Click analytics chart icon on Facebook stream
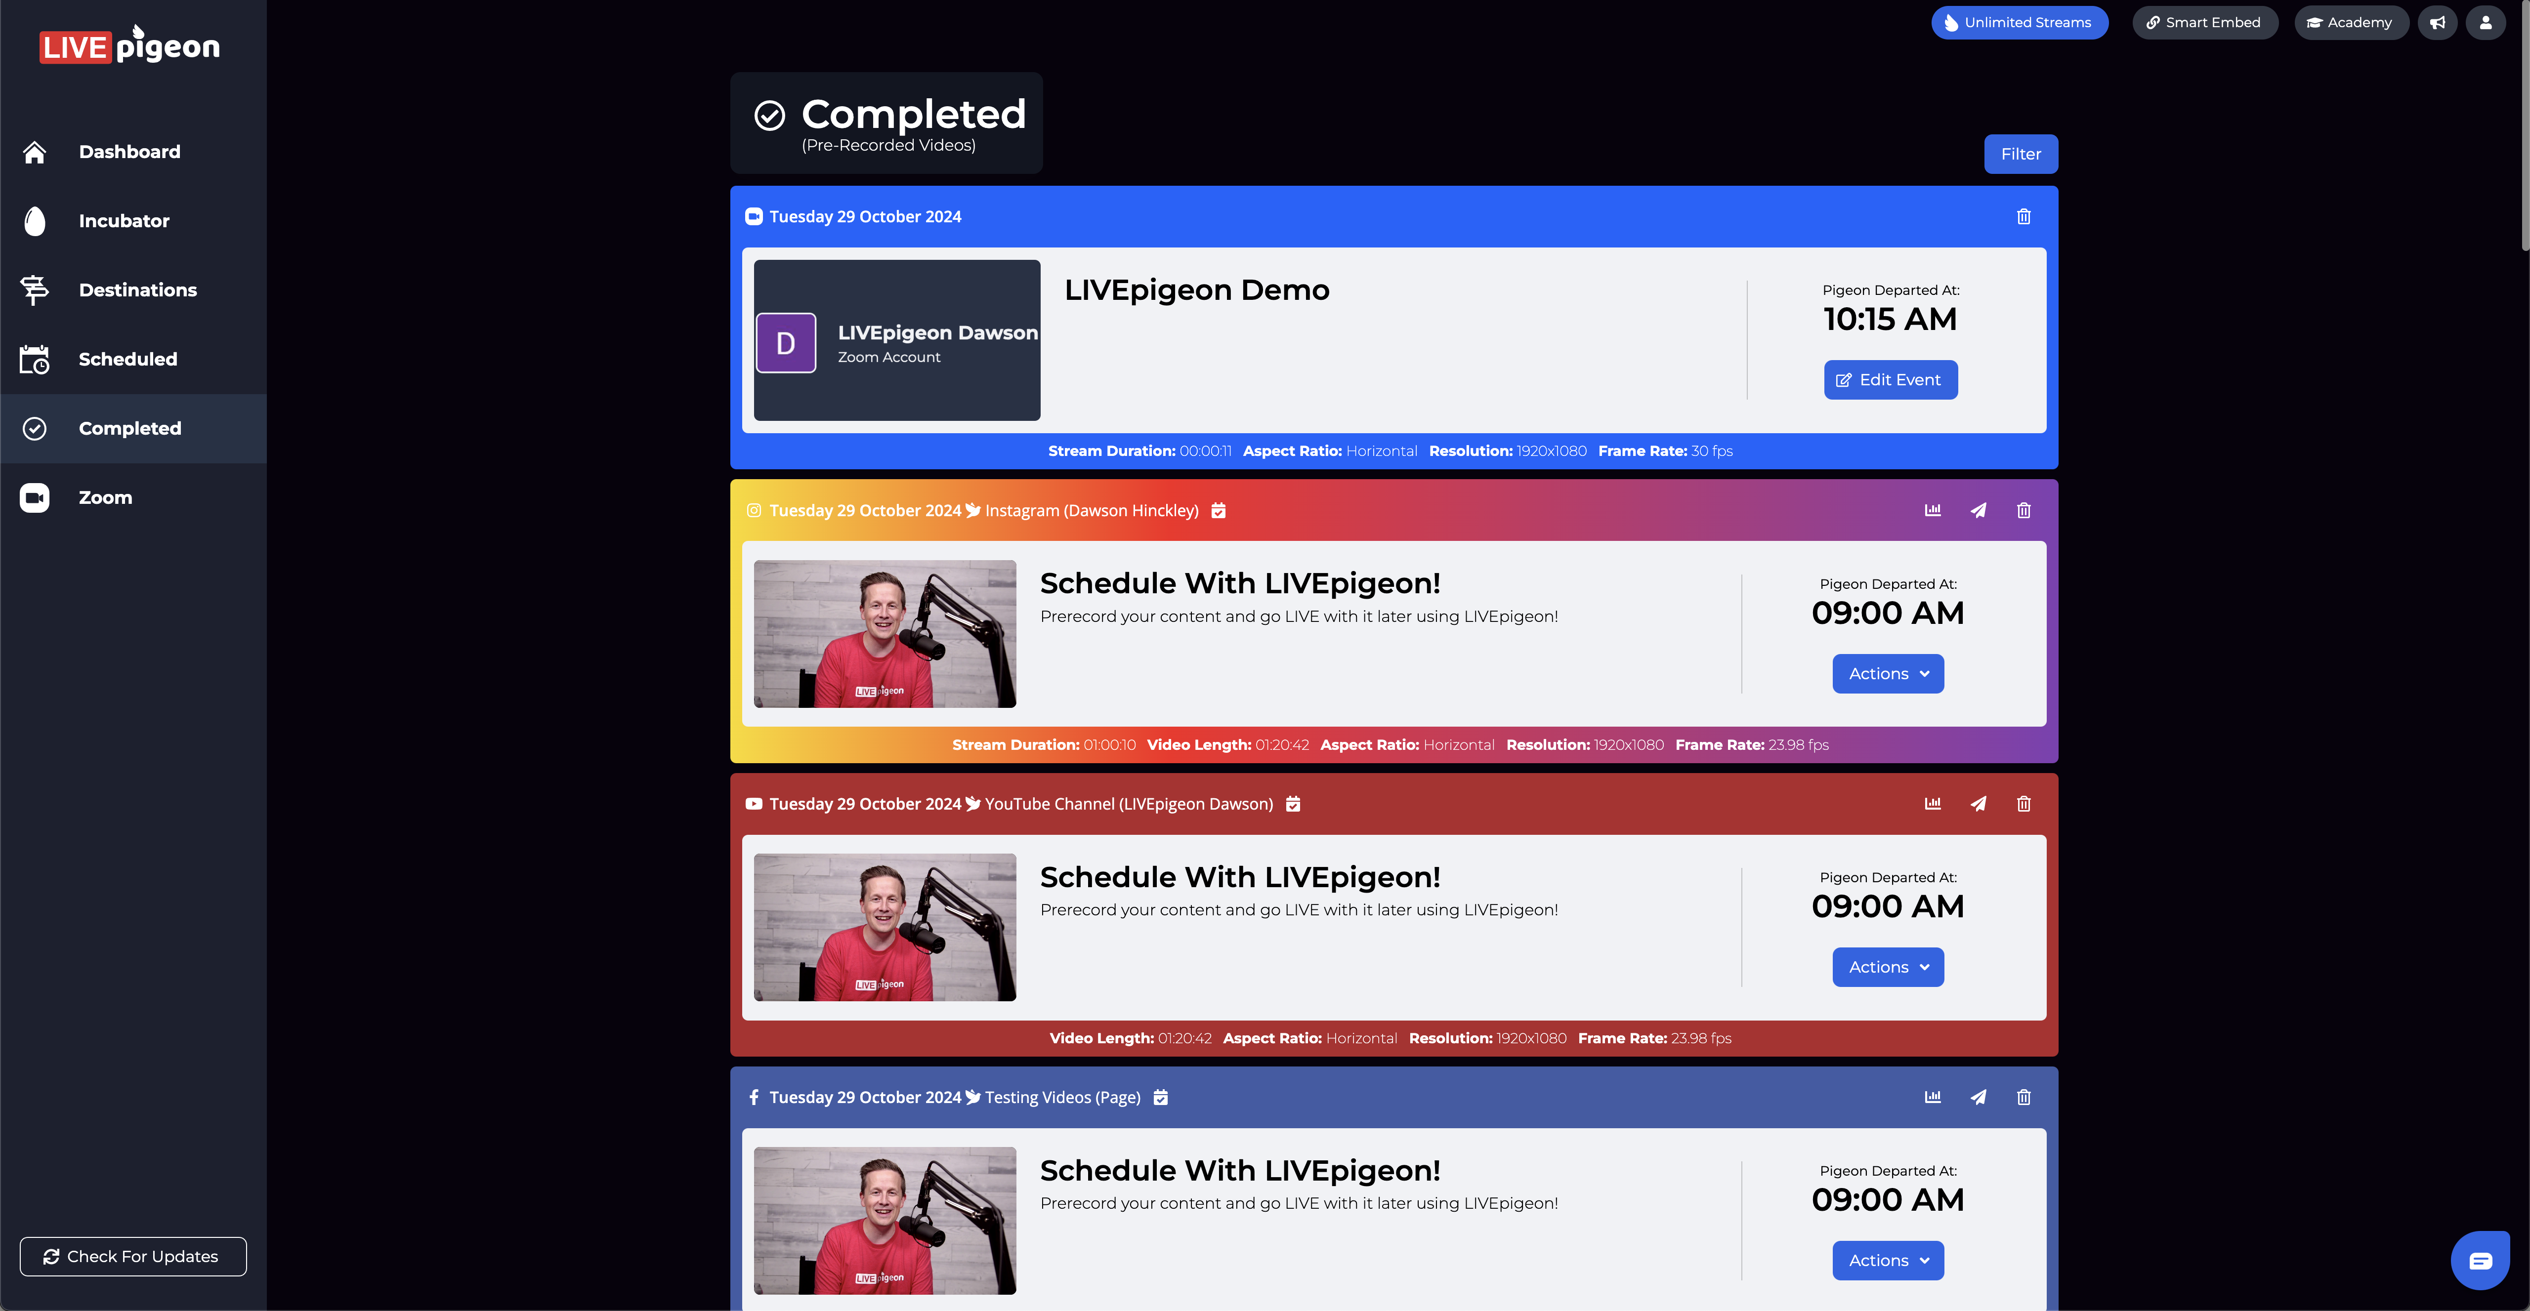 click(x=1932, y=1097)
